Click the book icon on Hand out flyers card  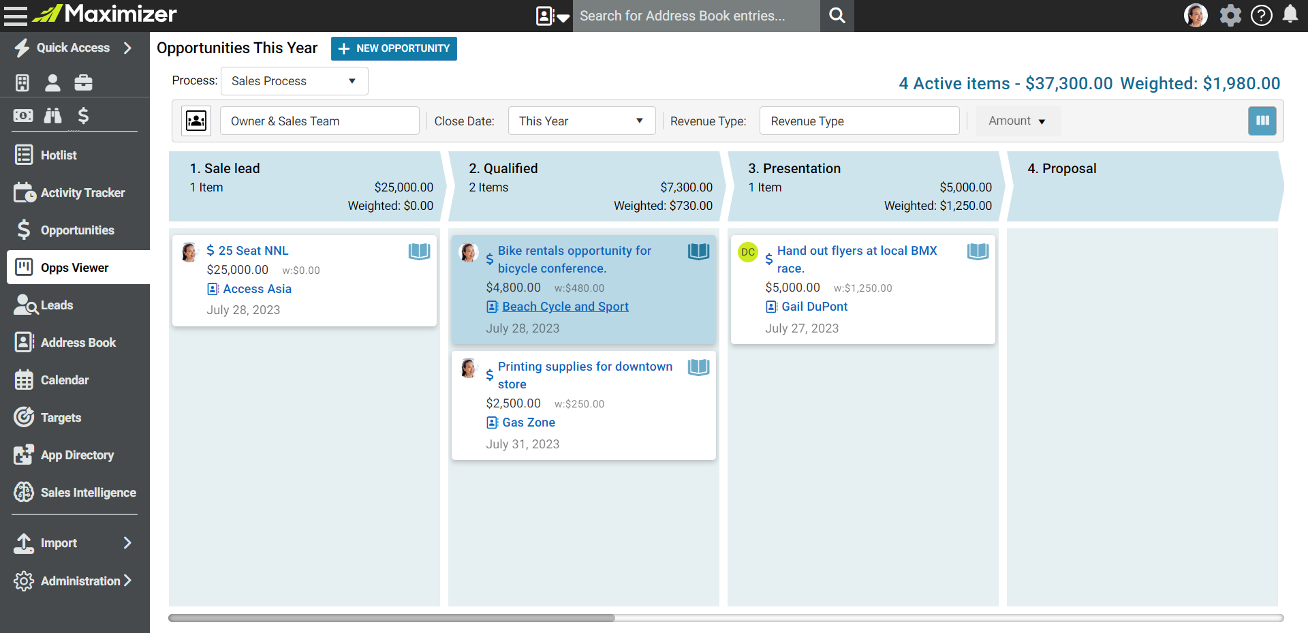click(978, 251)
